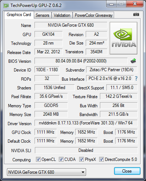Click the camera screenshot icon
Image resolution: width=146 pixels, height=181 pixels.
pyautogui.click(x=136, y=15)
